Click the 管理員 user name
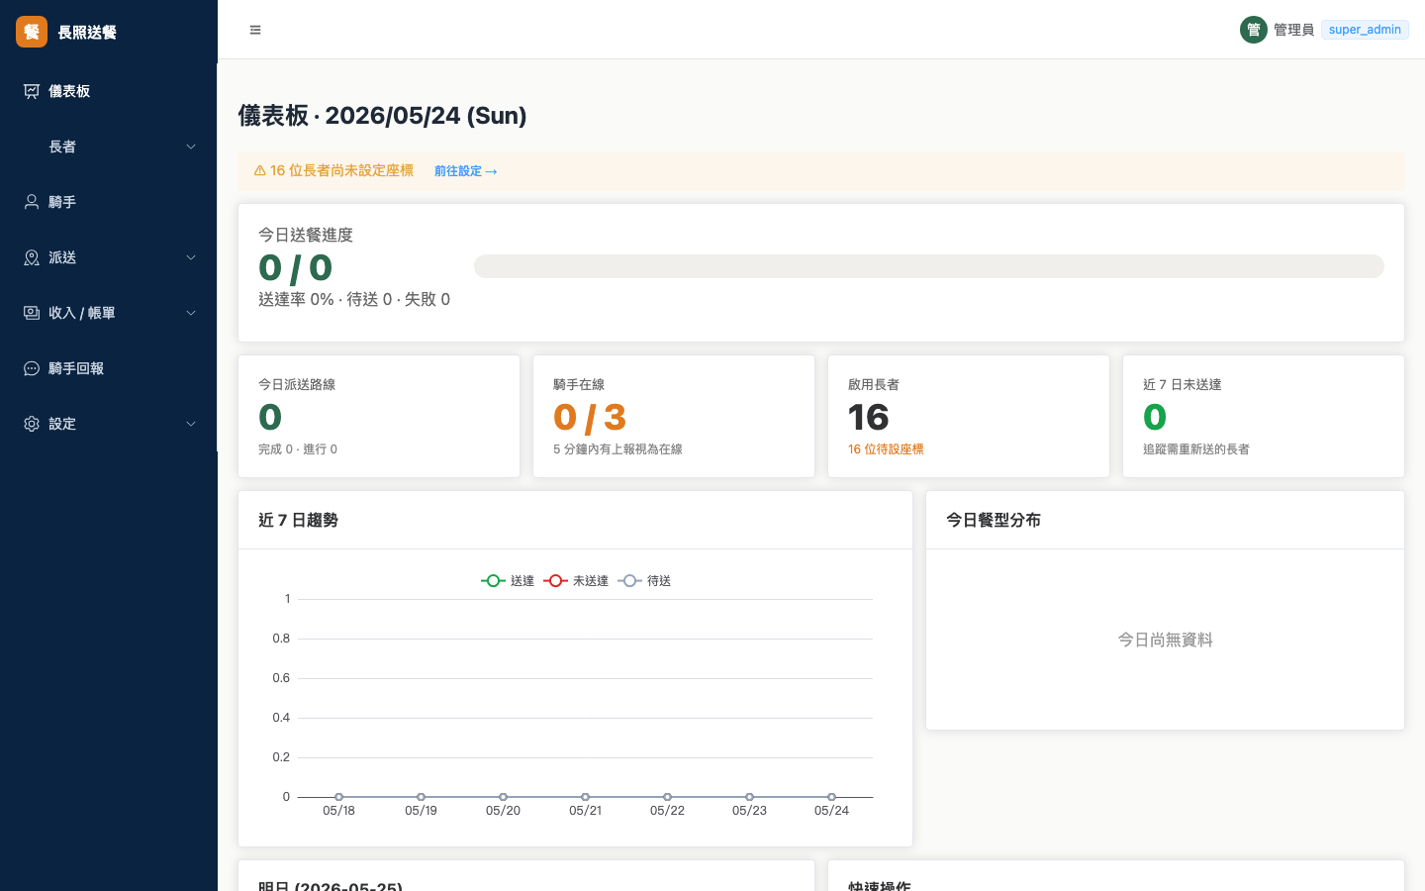 (x=1293, y=30)
